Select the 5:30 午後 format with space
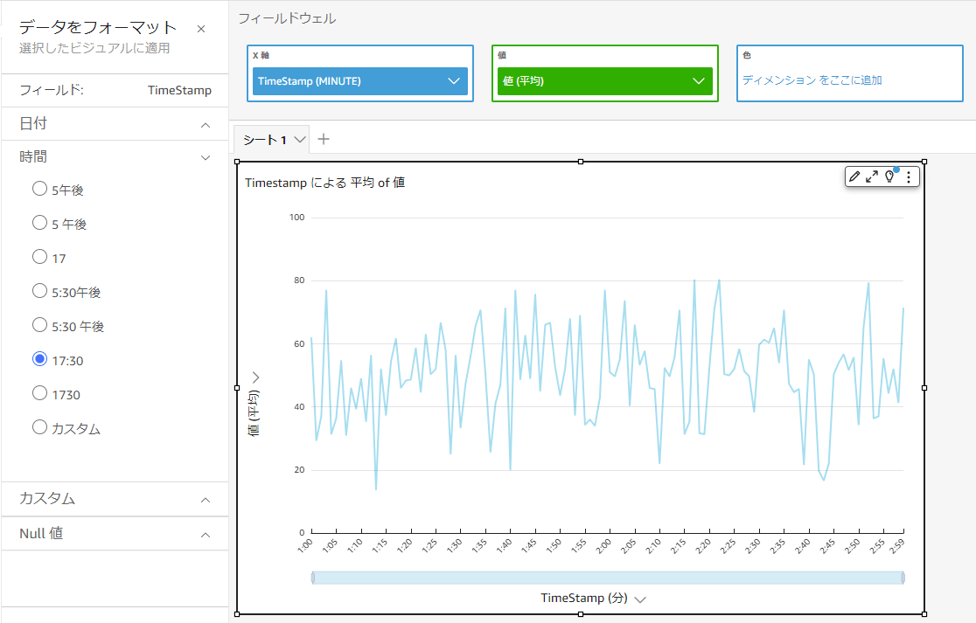This screenshot has width=976, height=623. pos(40,325)
